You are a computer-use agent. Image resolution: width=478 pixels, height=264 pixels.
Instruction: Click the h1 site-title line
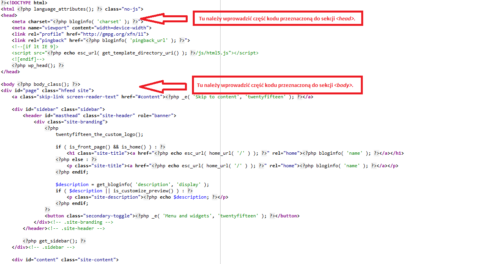pos(235,153)
